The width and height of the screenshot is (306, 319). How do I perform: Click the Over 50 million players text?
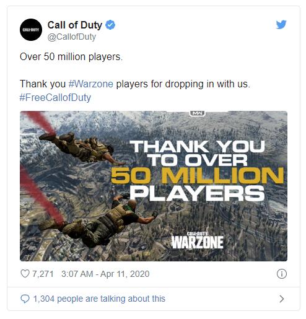71,57
